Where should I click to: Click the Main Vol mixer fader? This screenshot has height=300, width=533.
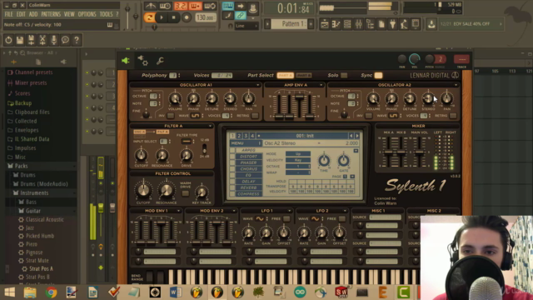(420, 153)
